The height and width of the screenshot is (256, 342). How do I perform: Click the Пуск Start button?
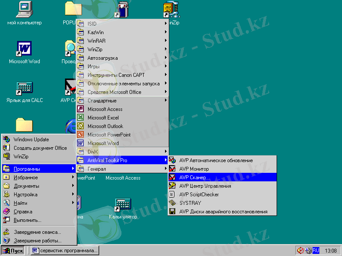pos(13,250)
